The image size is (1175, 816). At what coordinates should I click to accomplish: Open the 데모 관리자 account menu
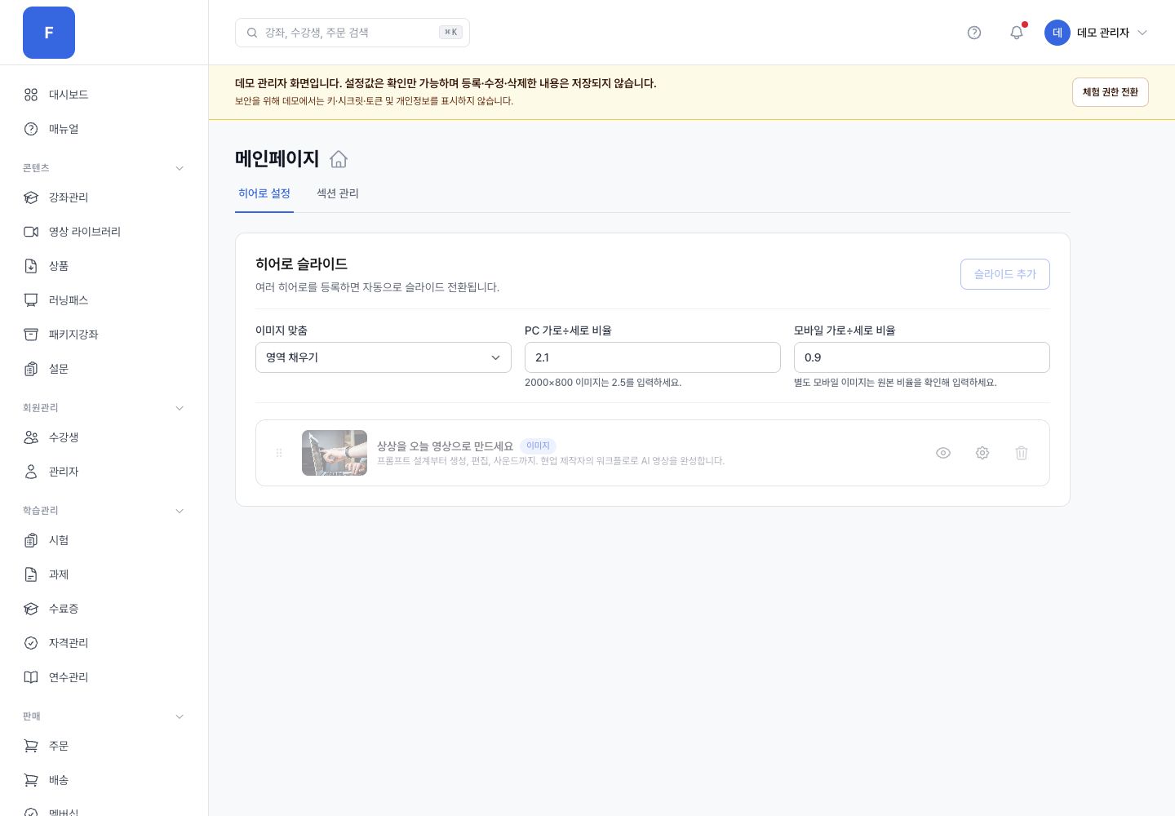(x=1096, y=33)
